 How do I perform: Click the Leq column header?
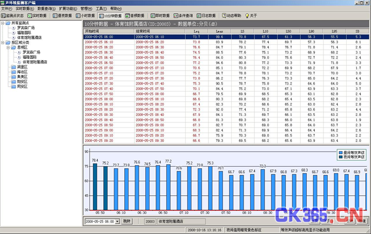coord(197,31)
